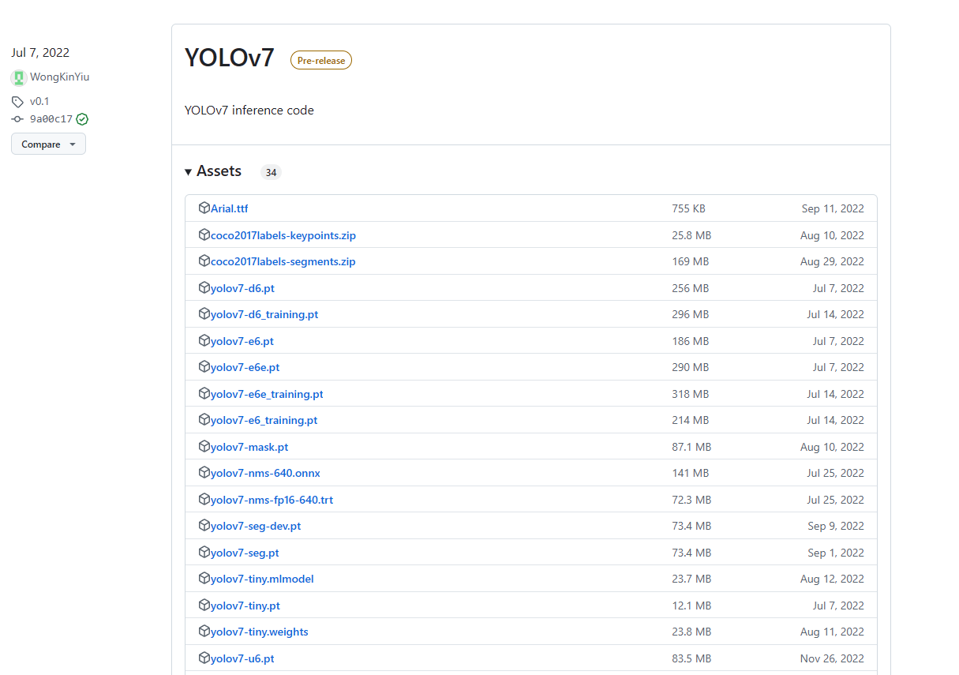The image size is (959, 675).
Task: Download coco2017labels-keypoints.zip
Action: click(x=283, y=235)
